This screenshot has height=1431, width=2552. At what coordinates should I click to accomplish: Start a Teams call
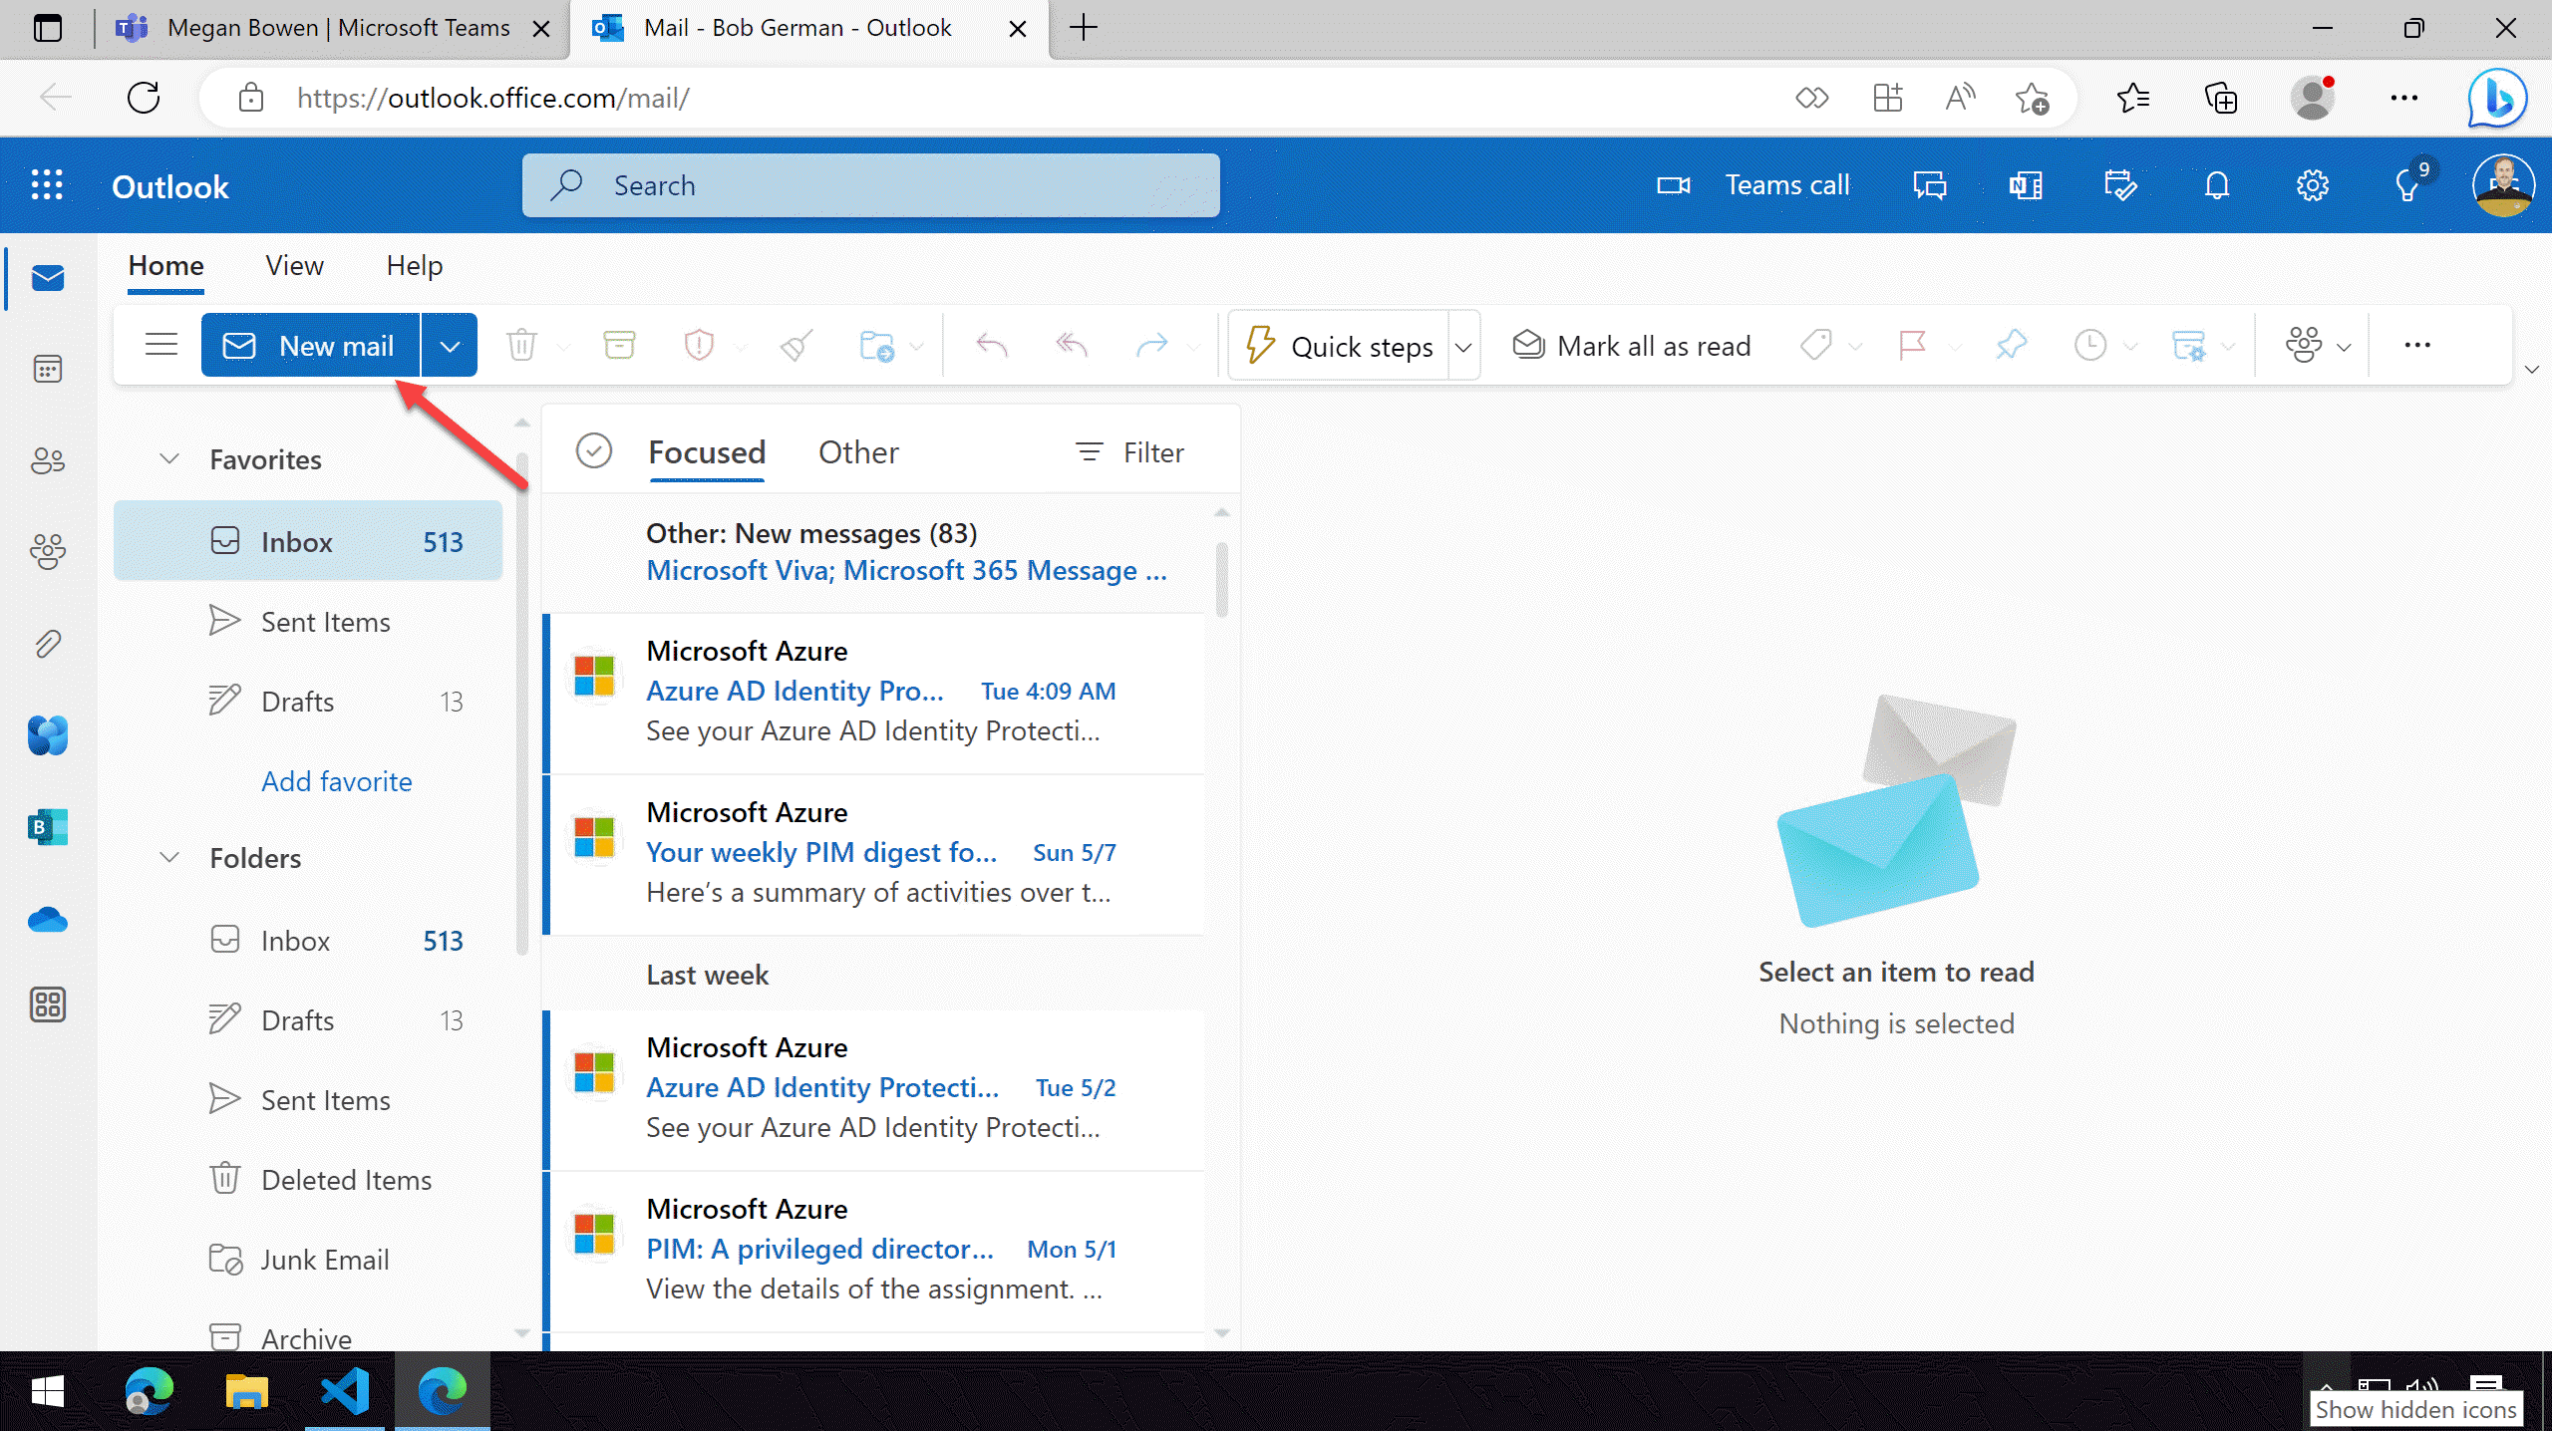[x=1753, y=185]
